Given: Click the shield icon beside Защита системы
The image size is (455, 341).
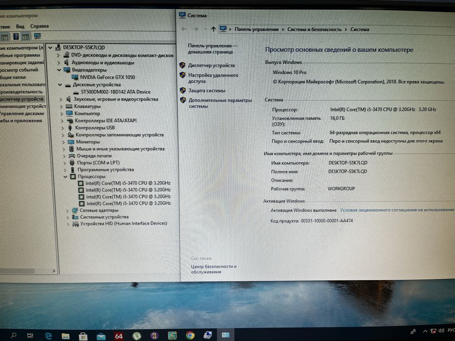Looking at the screenshot, I should [x=182, y=91].
